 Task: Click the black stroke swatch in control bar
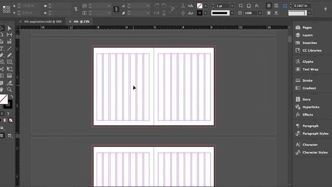coord(199,13)
